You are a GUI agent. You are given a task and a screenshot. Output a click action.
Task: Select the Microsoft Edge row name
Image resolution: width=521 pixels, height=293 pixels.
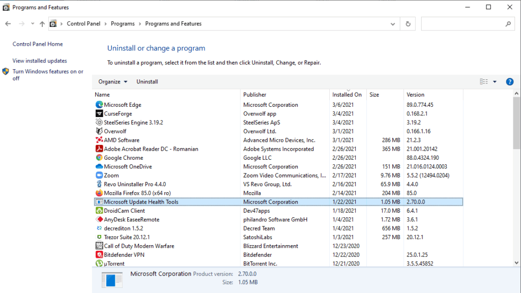[123, 105]
